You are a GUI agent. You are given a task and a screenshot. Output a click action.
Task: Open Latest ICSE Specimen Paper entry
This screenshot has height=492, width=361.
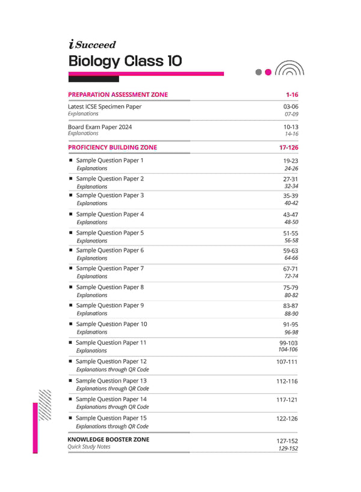pos(105,106)
